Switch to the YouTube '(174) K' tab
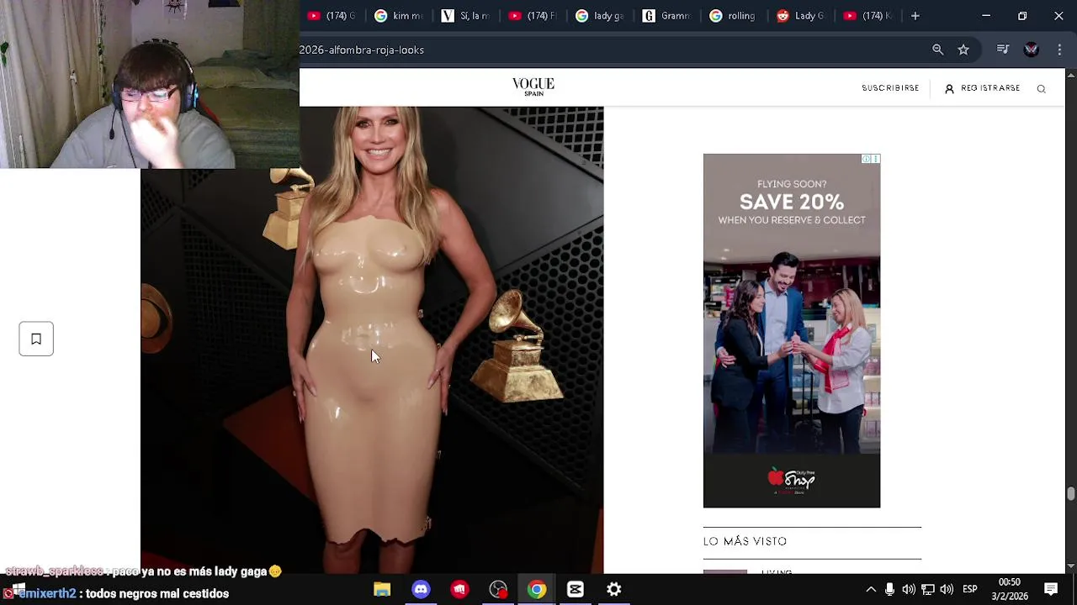Image resolution: width=1077 pixels, height=605 pixels. click(868, 15)
